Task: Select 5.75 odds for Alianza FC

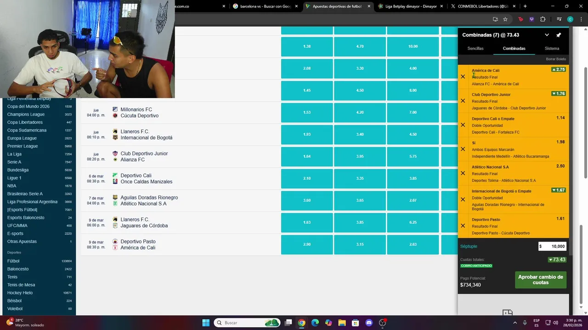Action: (x=413, y=156)
